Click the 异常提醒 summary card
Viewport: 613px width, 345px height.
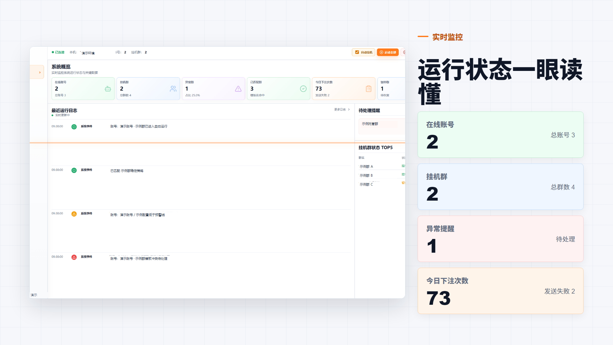point(500,239)
